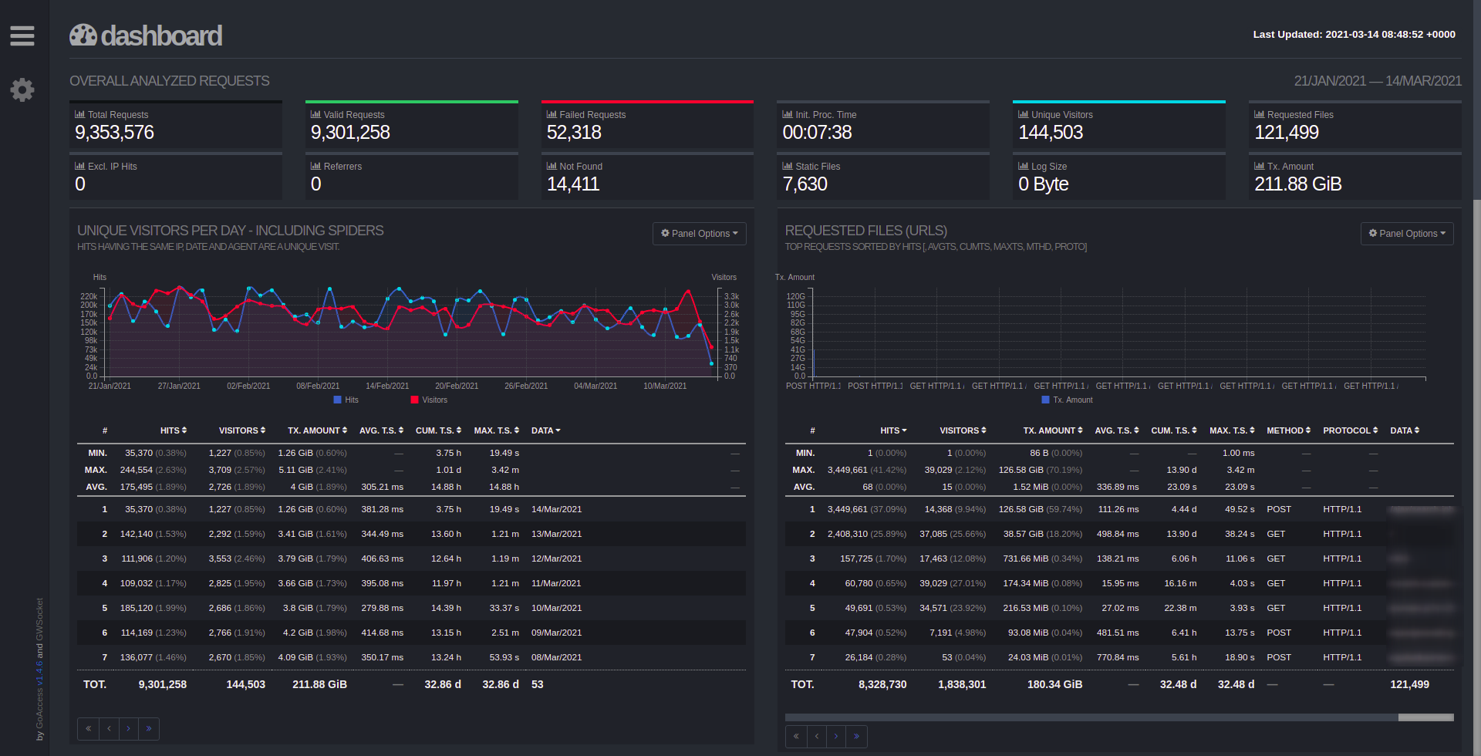Go to next page of requested files table
The width and height of the screenshot is (1481, 756).
click(837, 736)
